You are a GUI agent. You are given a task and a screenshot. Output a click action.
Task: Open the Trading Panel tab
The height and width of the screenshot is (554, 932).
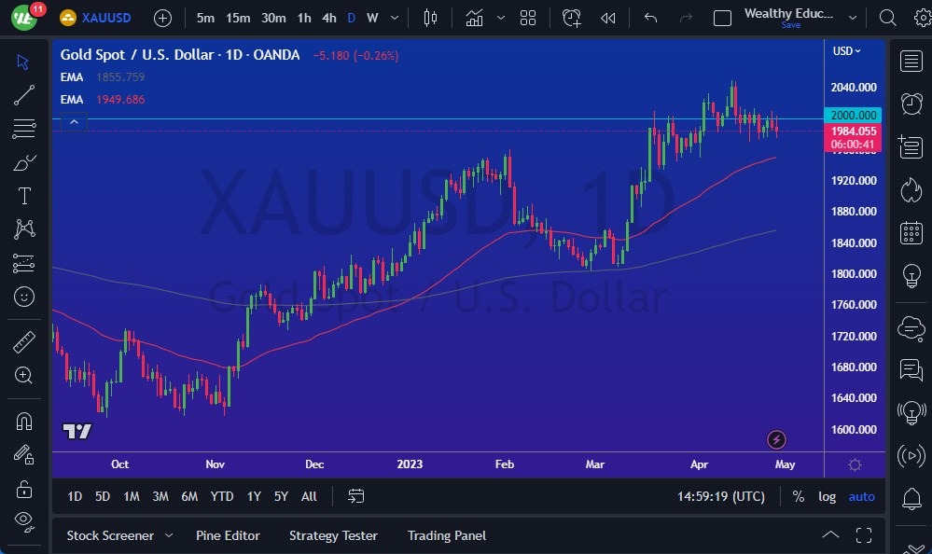(x=446, y=535)
